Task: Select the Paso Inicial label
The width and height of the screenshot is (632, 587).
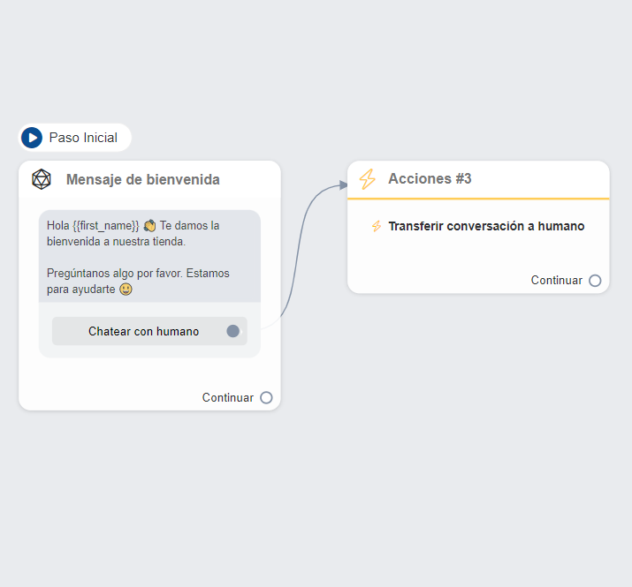Action: pos(83,138)
